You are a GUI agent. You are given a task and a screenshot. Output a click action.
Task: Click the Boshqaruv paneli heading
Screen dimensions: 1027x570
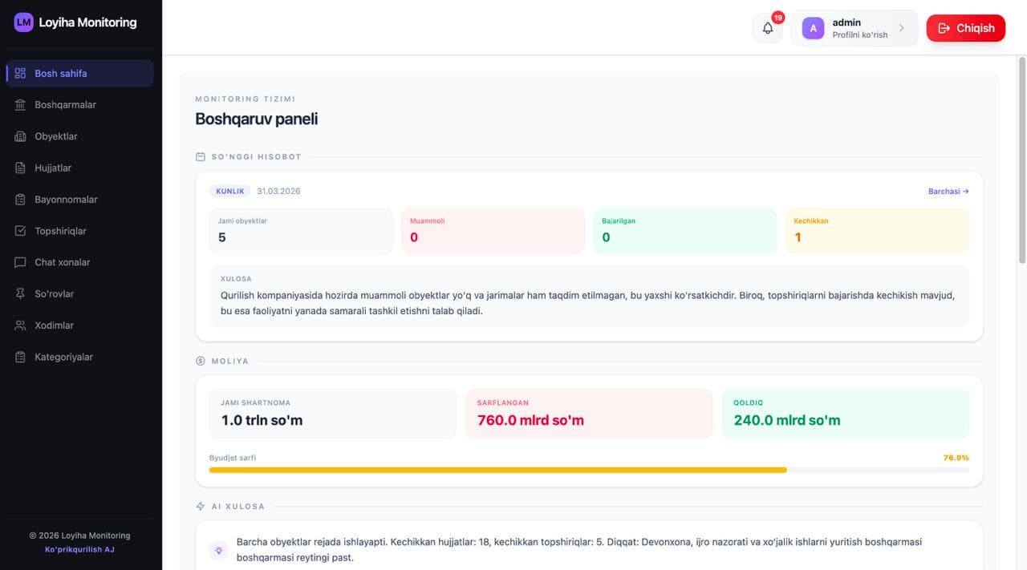click(257, 119)
